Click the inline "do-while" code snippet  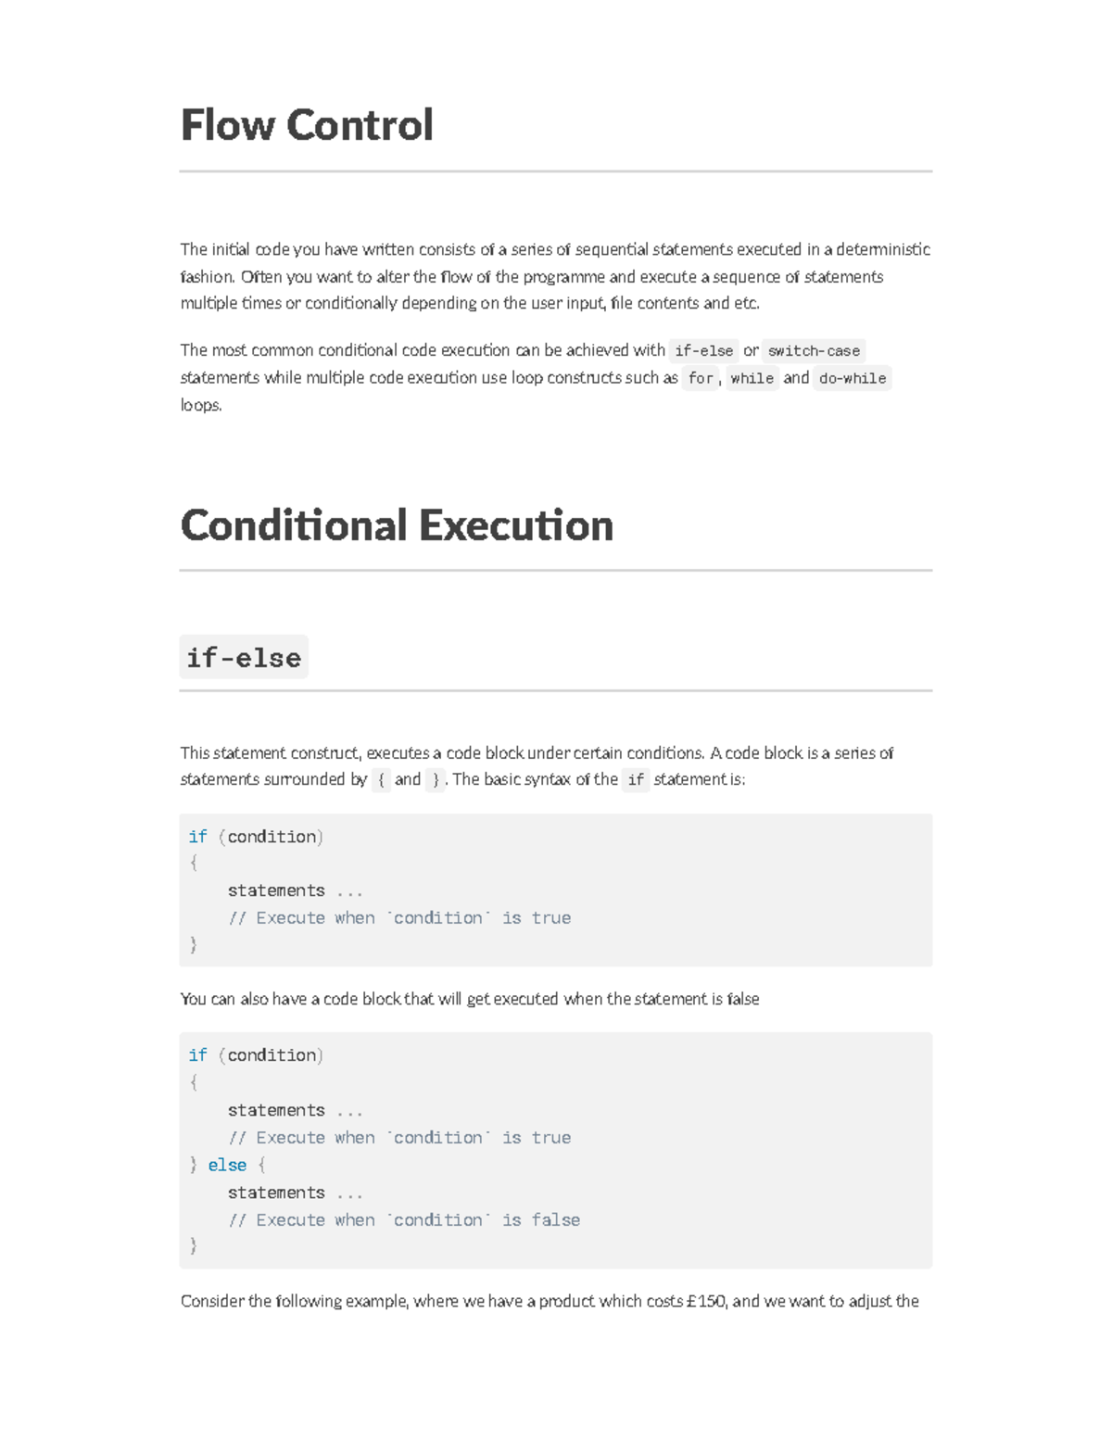853,378
